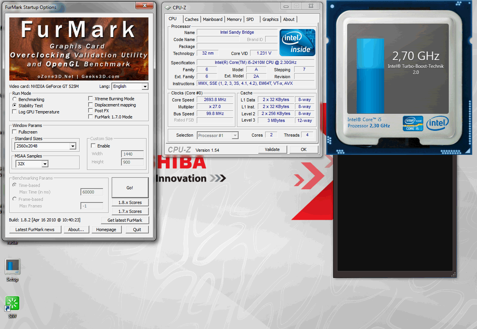
Task: Select Stability Test run mode
Action: 15,106
